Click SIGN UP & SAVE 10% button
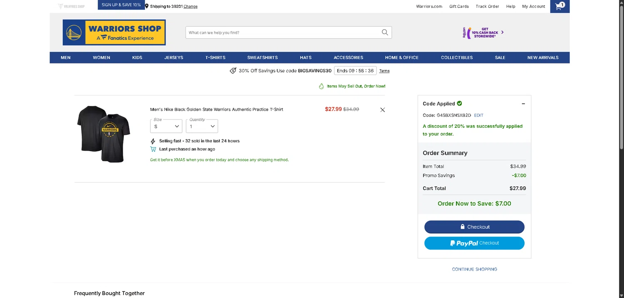Viewport: 624px width, 298px height. point(121,5)
